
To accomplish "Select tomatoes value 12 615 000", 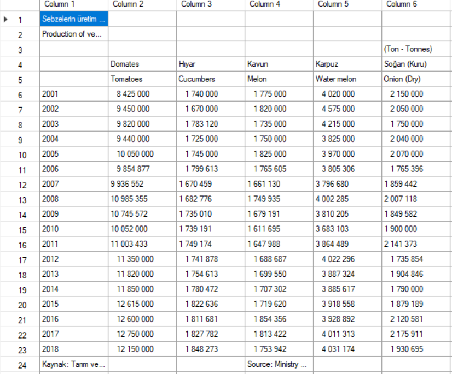I will 142,304.
